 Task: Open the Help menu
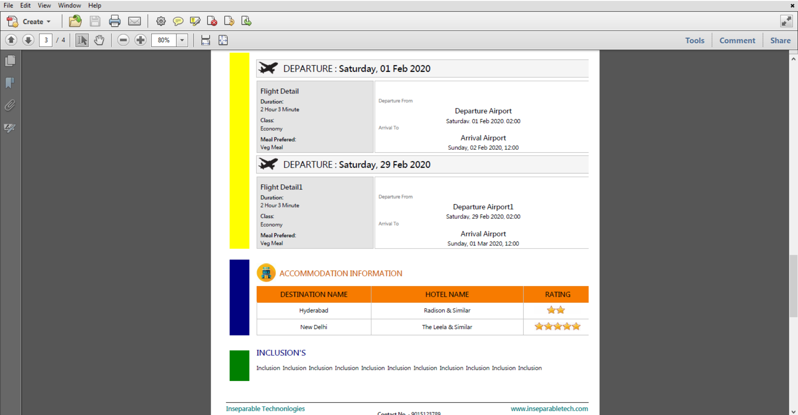94,5
